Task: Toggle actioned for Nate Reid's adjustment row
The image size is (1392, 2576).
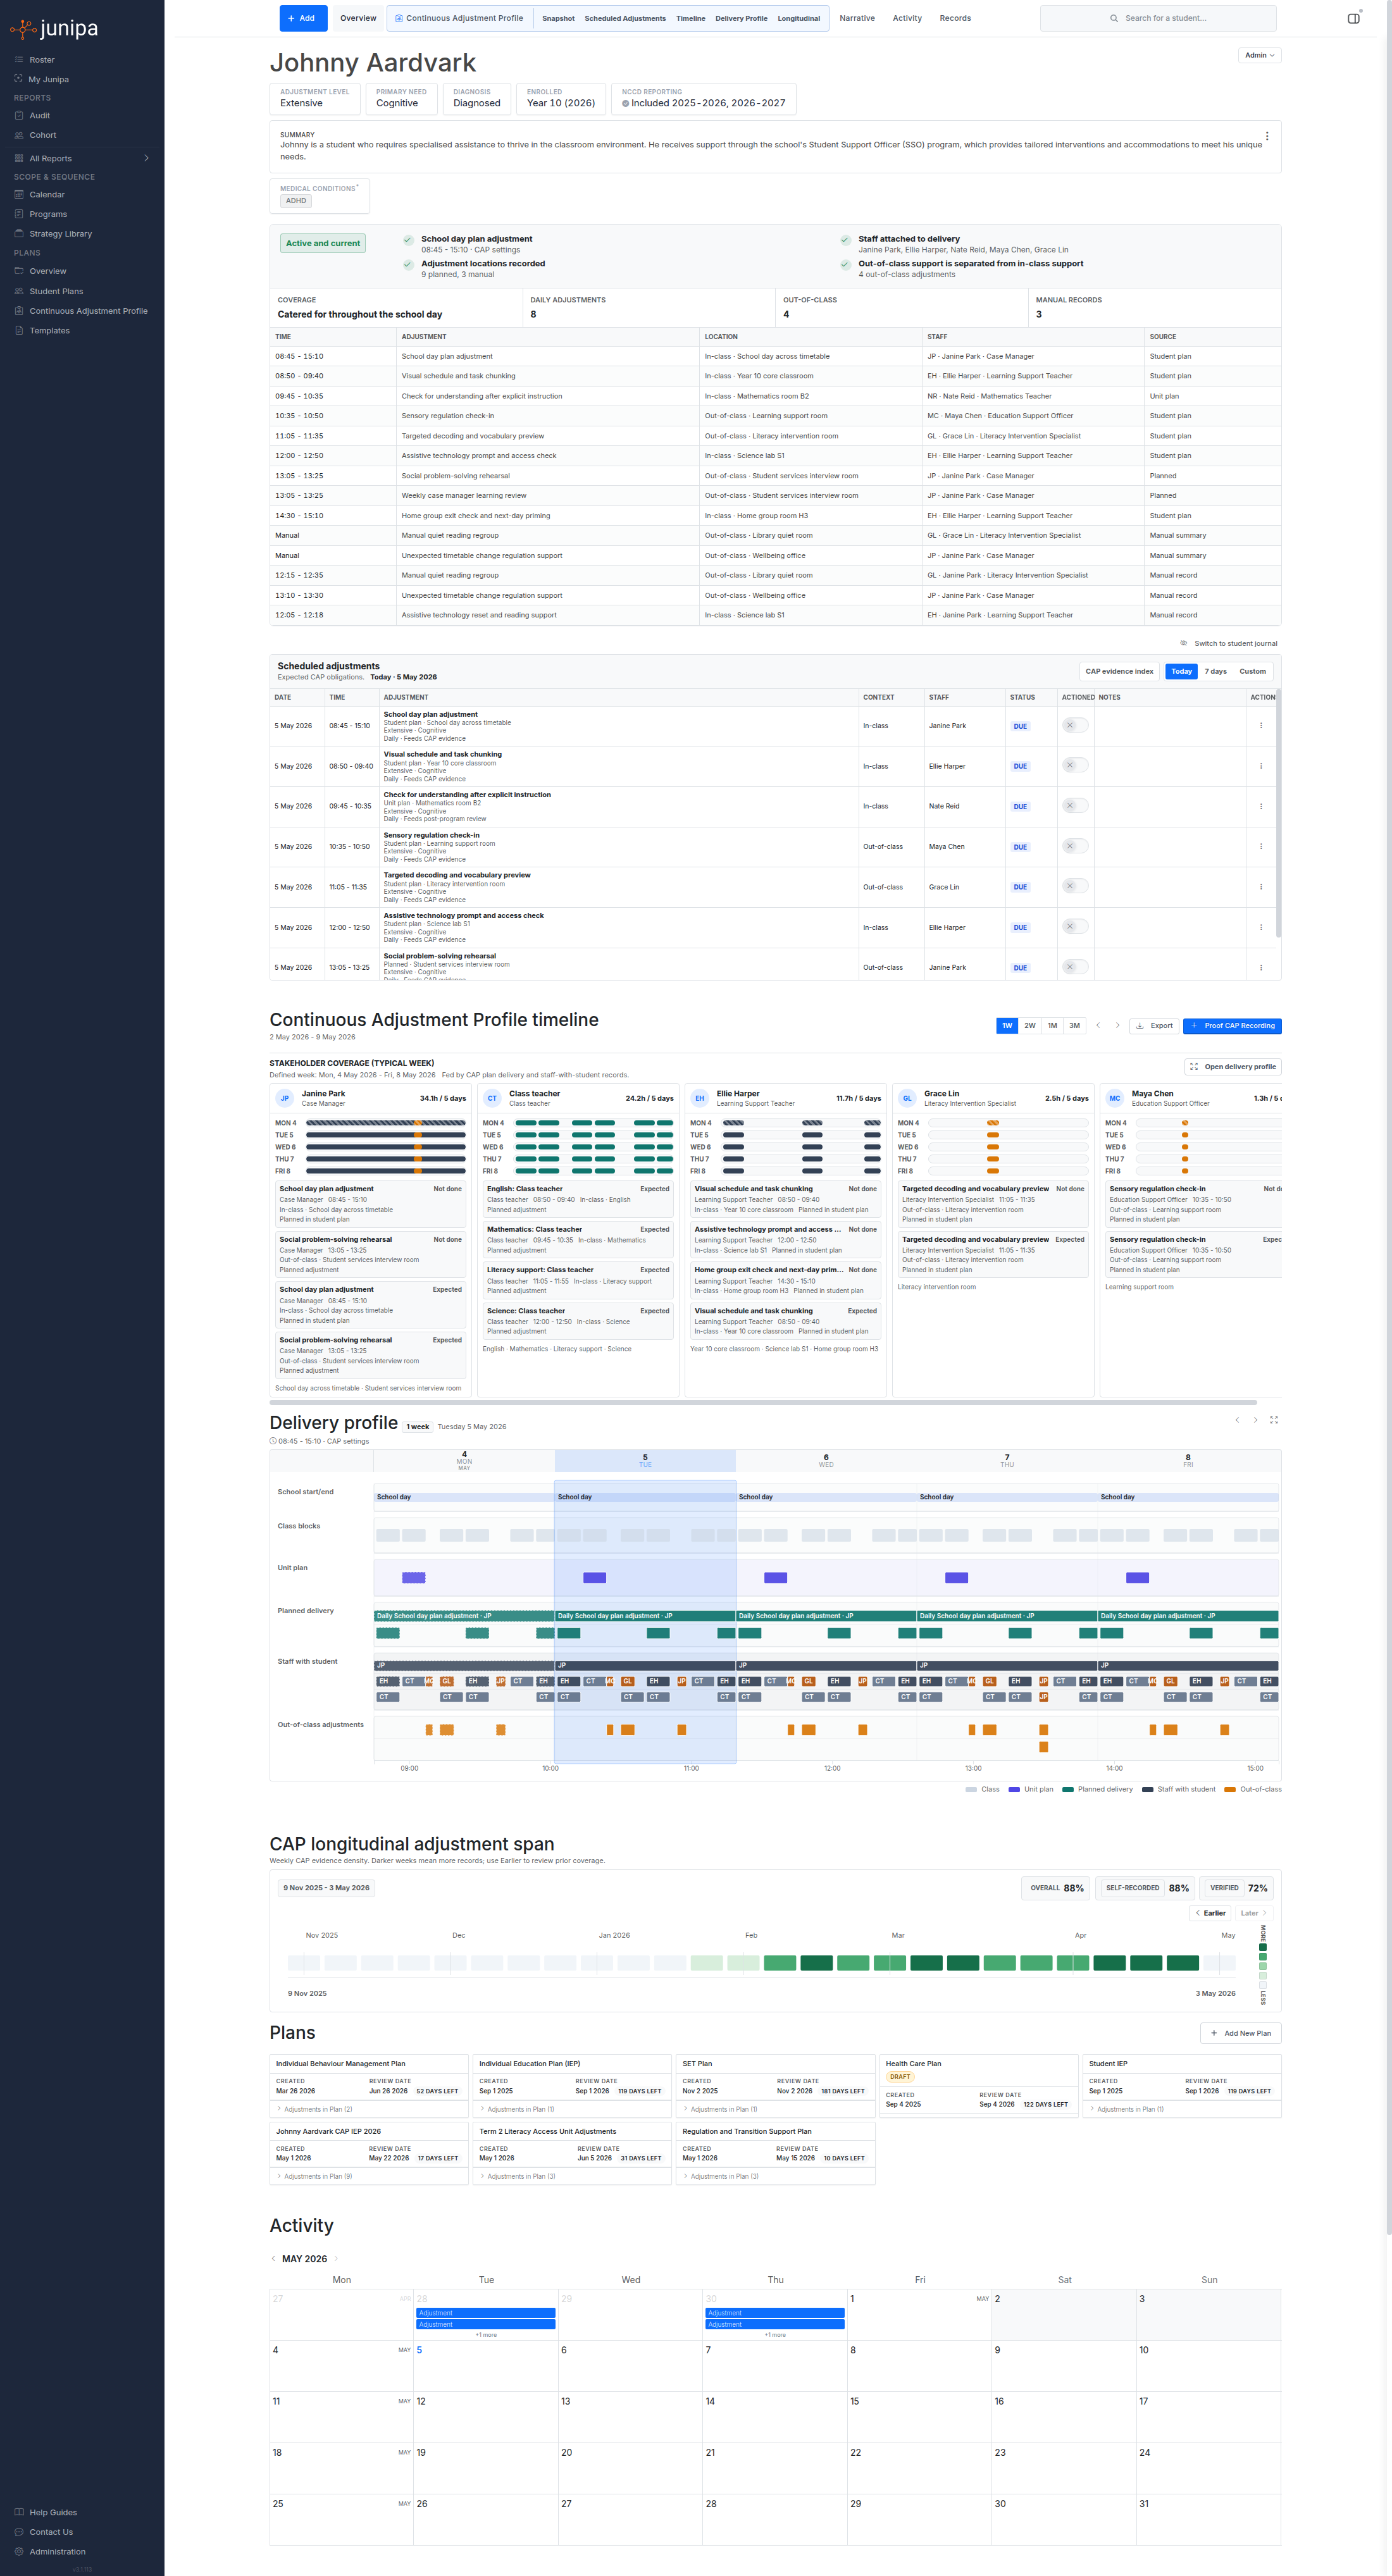Action: pos(1075,806)
